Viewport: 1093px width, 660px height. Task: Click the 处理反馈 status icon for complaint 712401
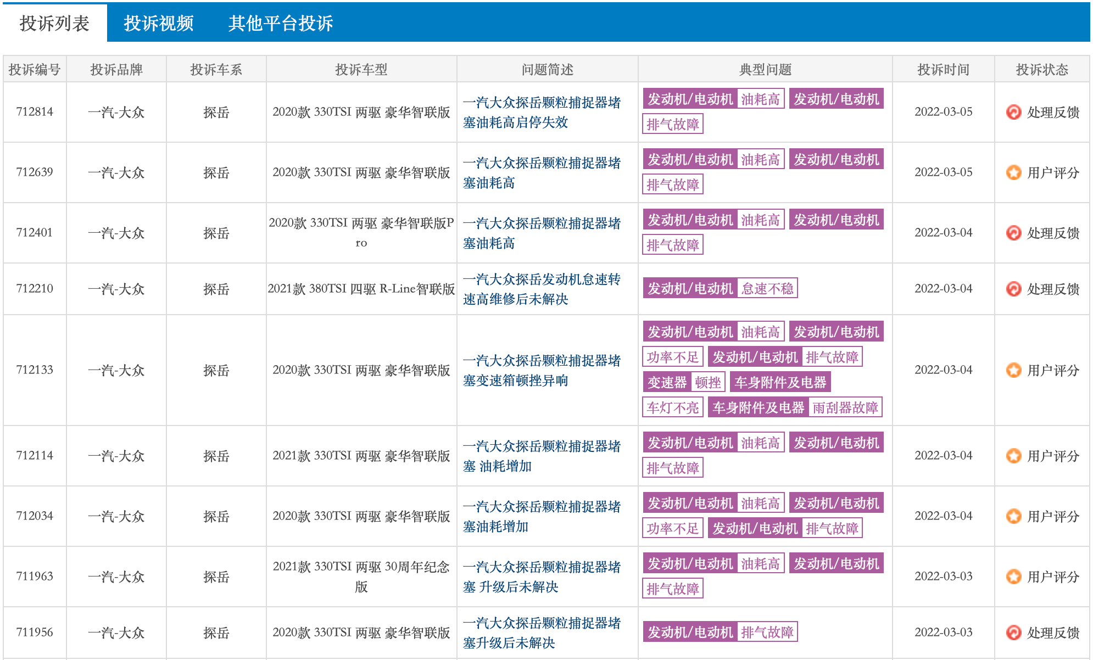click(1013, 233)
